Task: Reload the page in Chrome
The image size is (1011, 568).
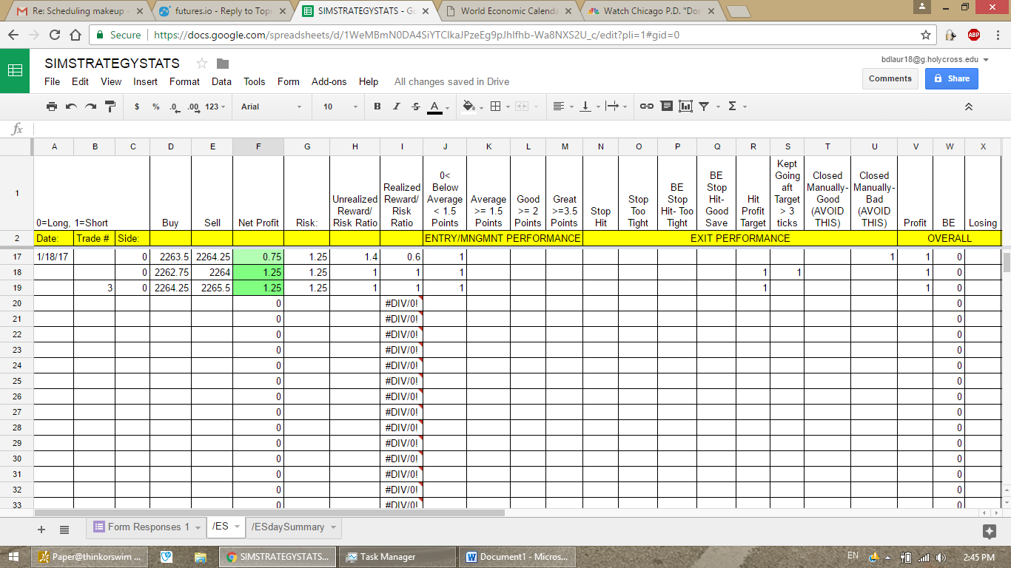Action: point(55,35)
